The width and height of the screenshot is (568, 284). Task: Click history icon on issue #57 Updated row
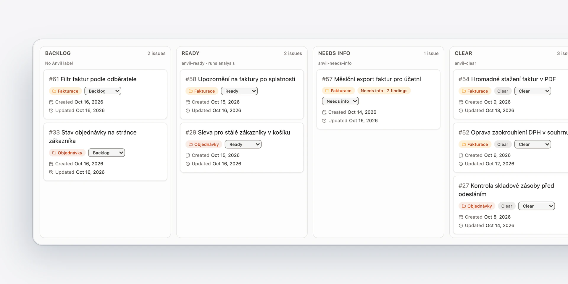click(324, 121)
